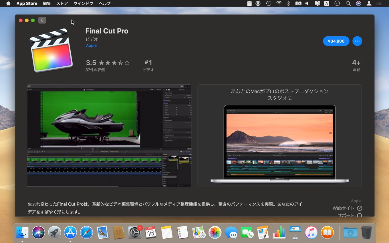Click the Final Cut Pro clapperboard icon
This screenshot has width=389, height=243.
[51, 50]
